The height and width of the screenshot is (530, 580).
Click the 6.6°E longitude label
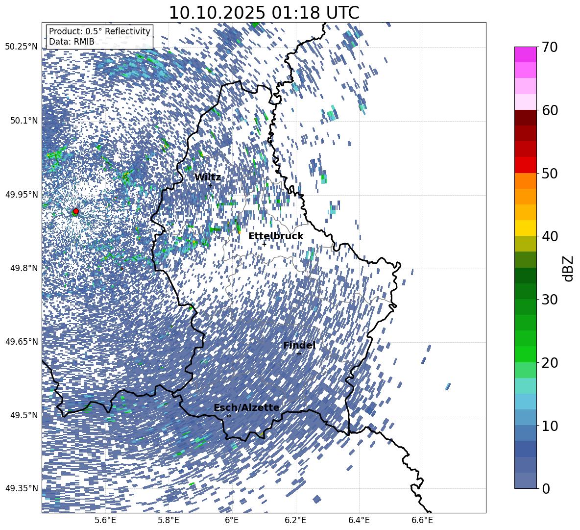[x=422, y=520]
